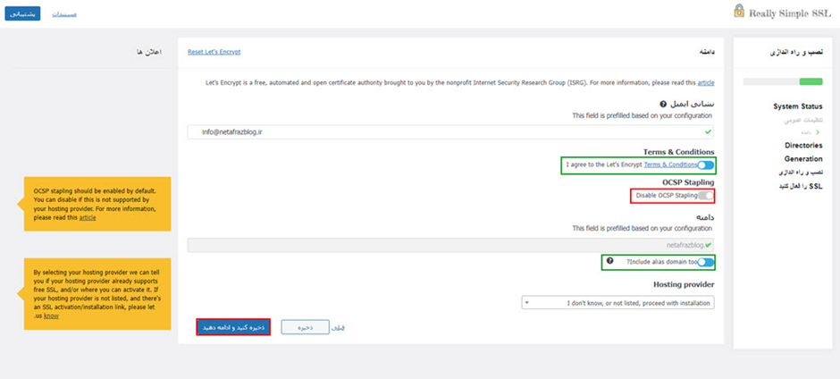Image resolution: width=840 pixels, height=379 pixels.
Task: Select the activate SSL step in sidebar
Action: pos(801,187)
